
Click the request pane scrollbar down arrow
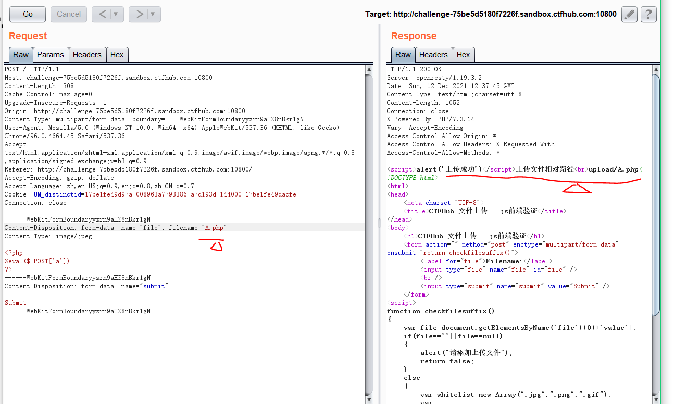pyautogui.click(x=369, y=400)
